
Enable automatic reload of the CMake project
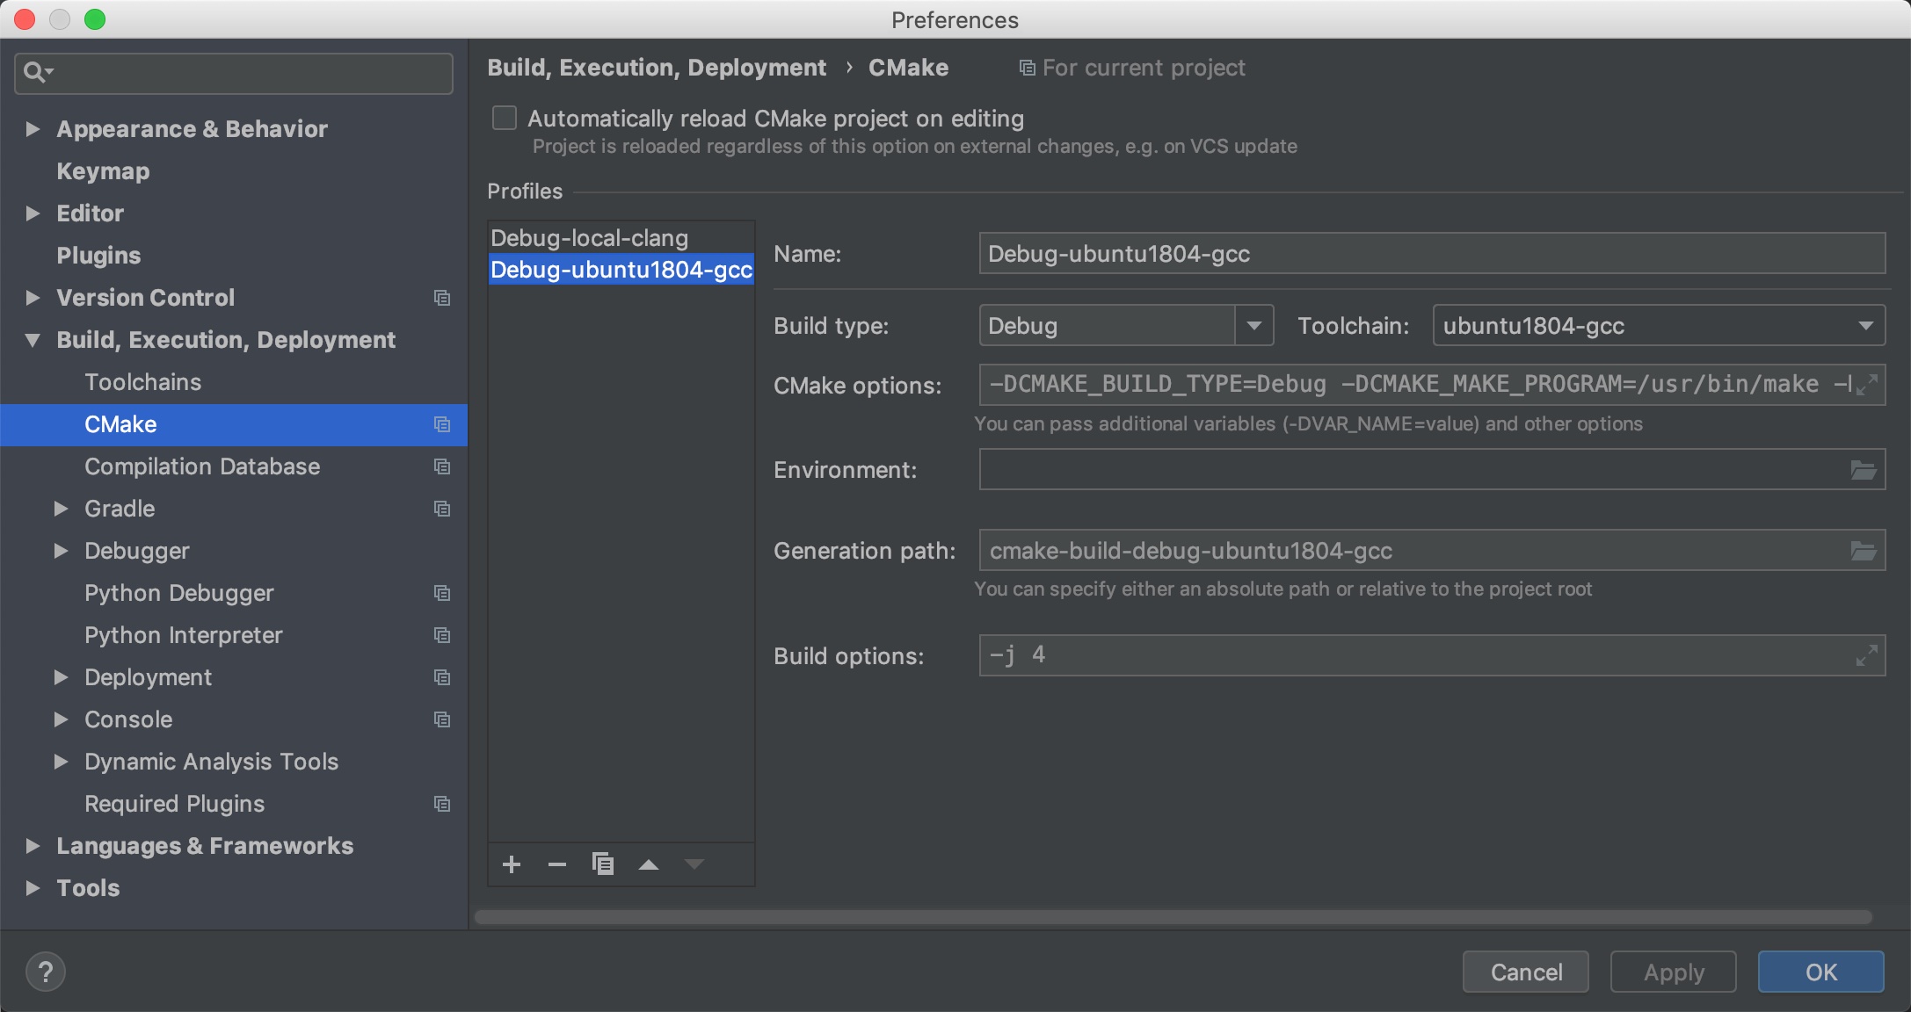tap(505, 118)
